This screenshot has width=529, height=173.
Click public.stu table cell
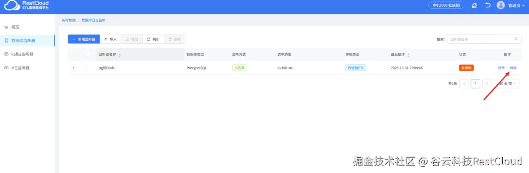[285, 68]
